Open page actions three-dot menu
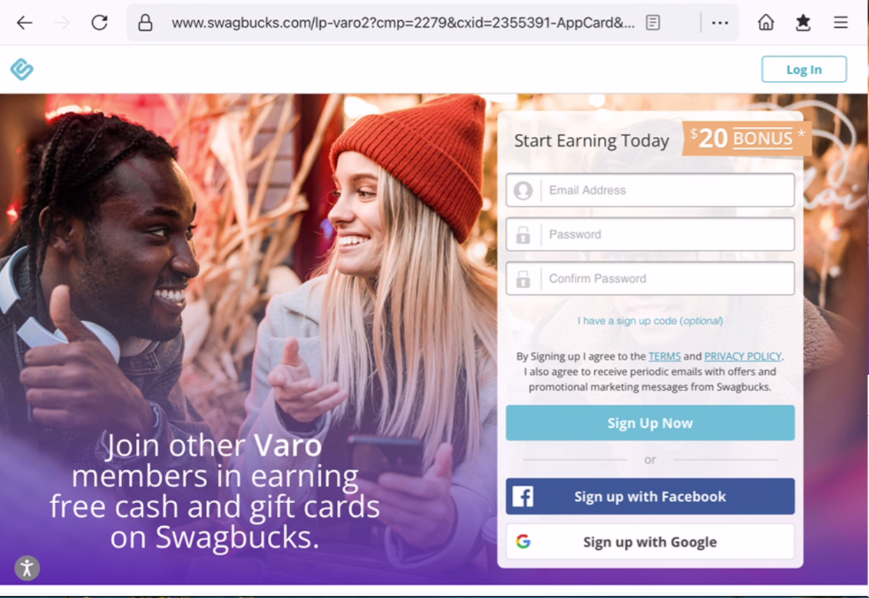Image resolution: width=869 pixels, height=598 pixels. coord(720,23)
